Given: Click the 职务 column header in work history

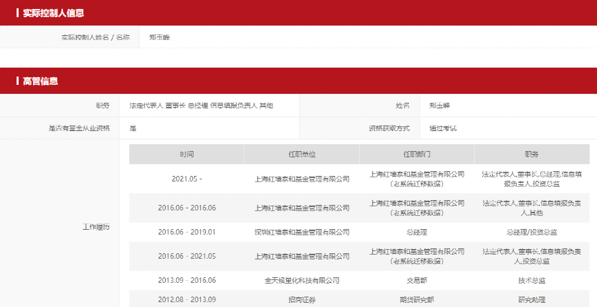Looking at the screenshot, I should click(531, 154).
